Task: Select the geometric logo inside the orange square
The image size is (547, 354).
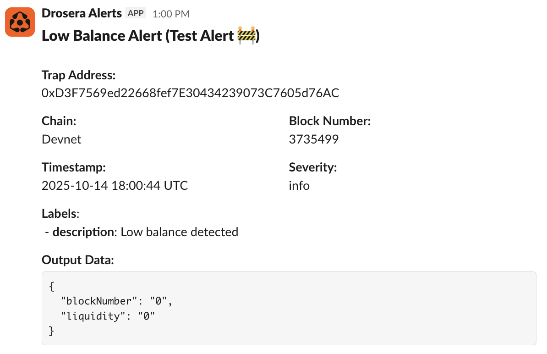Action: [19, 22]
